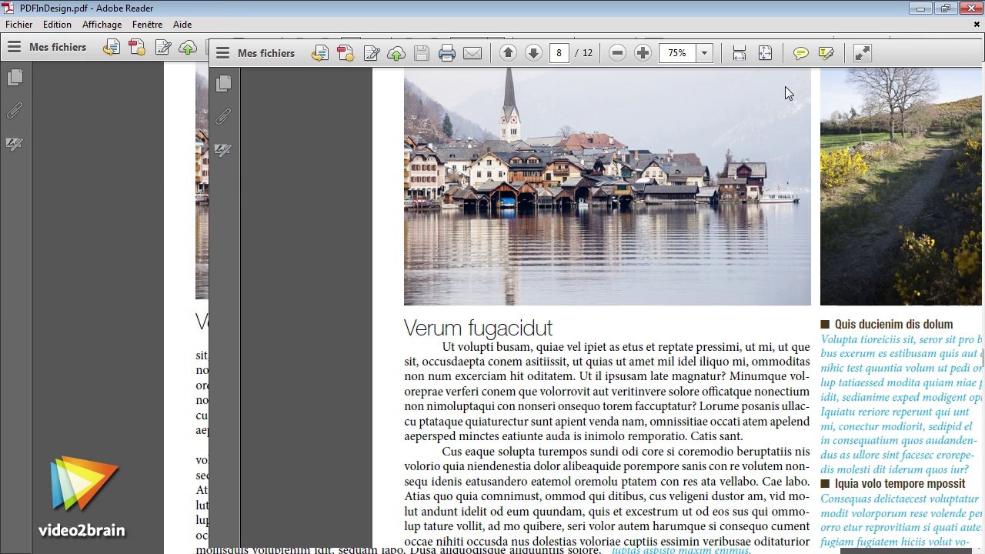Send the file by email using the envelope icon

pos(472,53)
